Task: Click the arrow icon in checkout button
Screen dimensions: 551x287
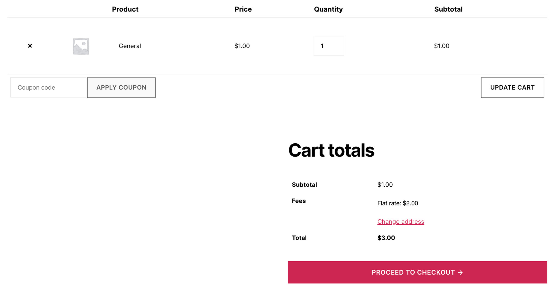Action: coord(460,272)
